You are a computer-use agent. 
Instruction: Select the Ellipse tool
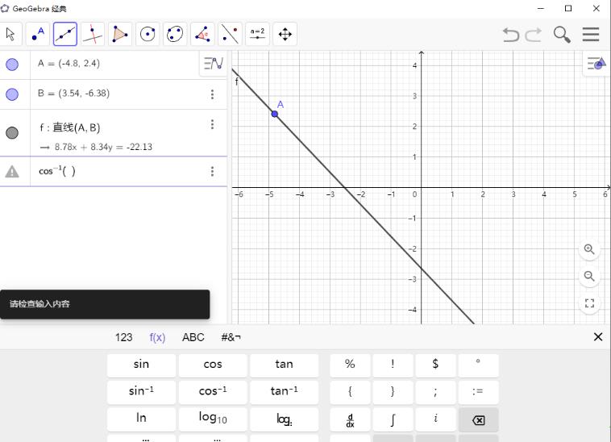click(175, 34)
